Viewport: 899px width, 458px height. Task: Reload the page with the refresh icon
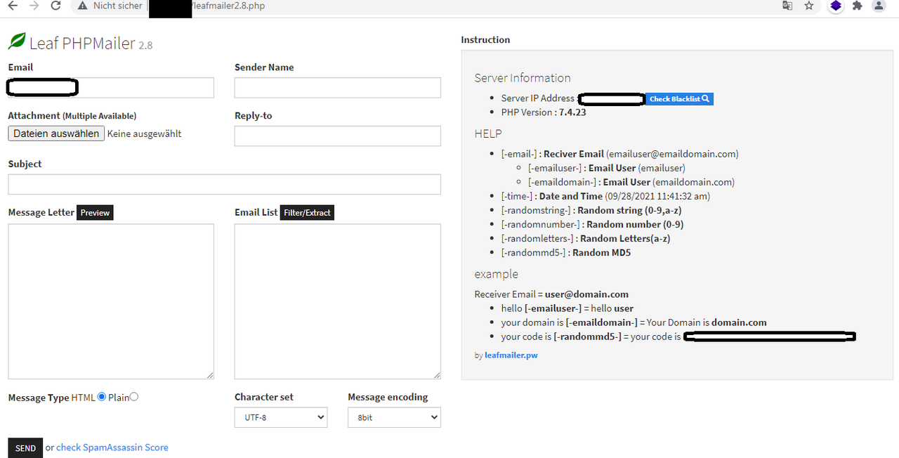56,6
